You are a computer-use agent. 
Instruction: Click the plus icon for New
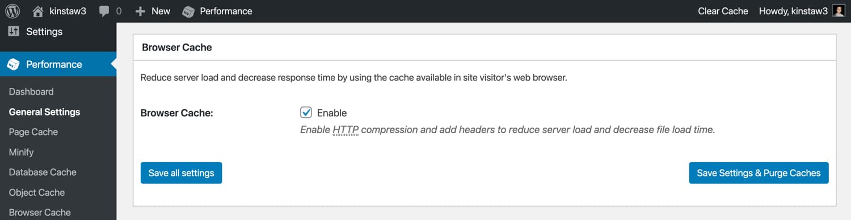click(x=141, y=11)
